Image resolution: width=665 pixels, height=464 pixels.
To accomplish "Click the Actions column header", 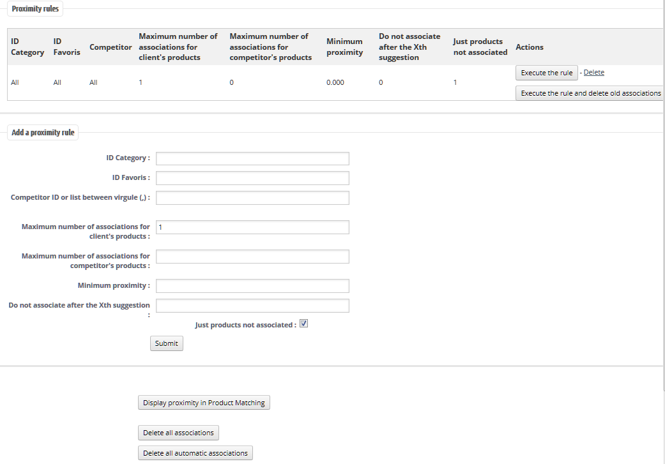I will click(x=530, y=47).
